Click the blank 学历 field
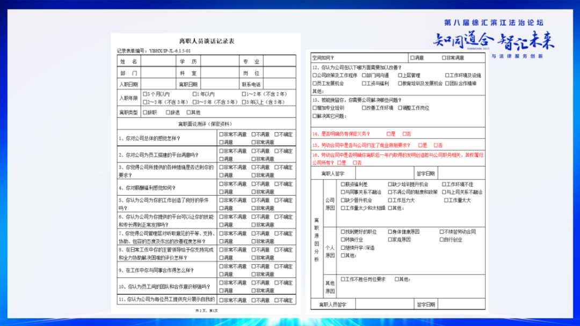Screen dimensions: 580x326 point(220,61)
